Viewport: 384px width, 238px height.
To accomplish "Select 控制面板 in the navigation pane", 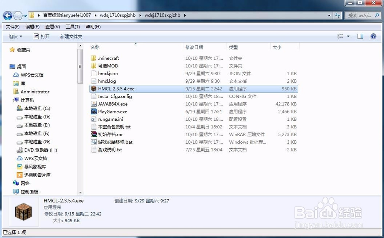I will pos(29,192).
